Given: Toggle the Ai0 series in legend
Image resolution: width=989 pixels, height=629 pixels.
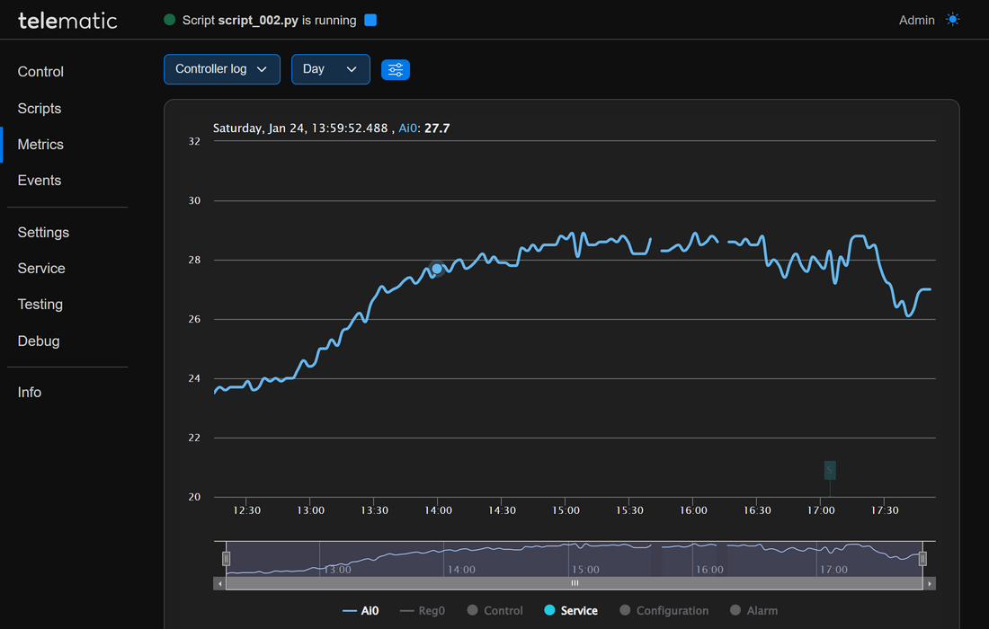Looking at the screenshot, I should coord(361,611).
